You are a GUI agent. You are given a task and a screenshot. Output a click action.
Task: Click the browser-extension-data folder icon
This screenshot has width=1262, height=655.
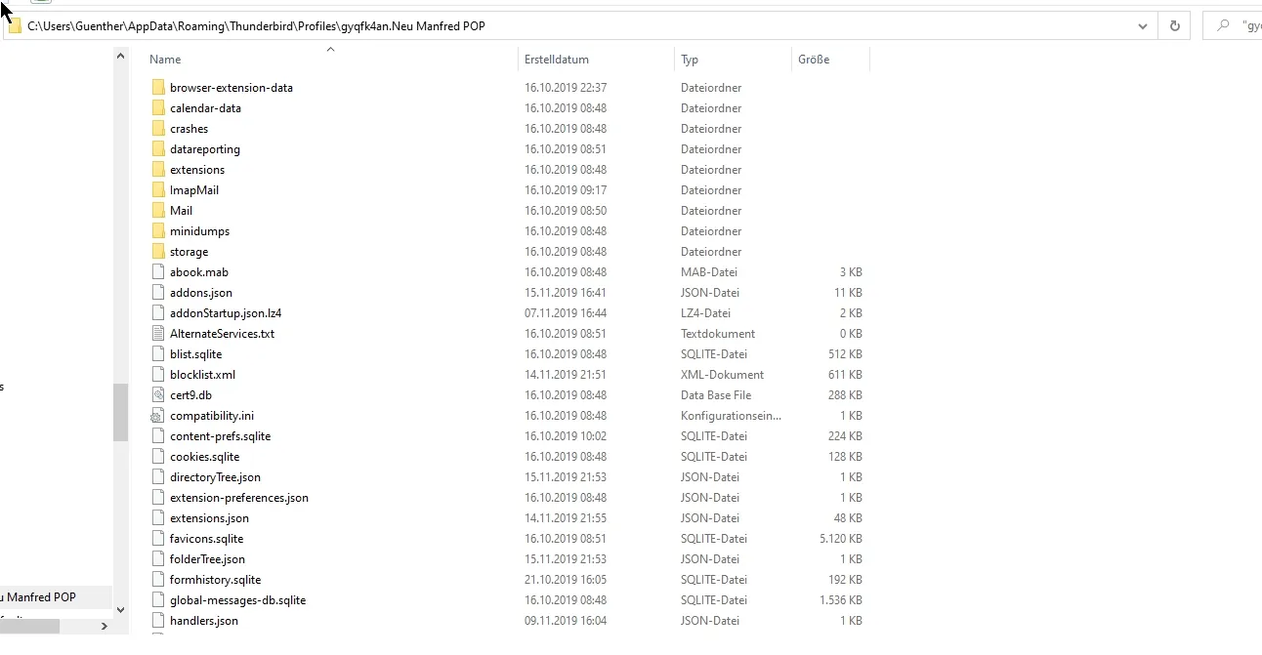click(x=158, y=88)
